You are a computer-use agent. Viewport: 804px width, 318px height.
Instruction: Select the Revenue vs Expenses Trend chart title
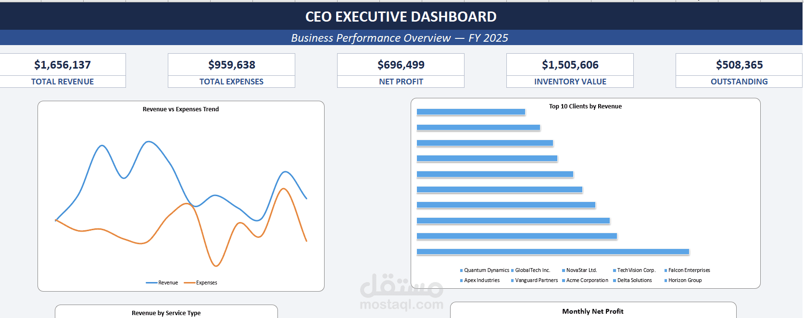coord(181,109)
